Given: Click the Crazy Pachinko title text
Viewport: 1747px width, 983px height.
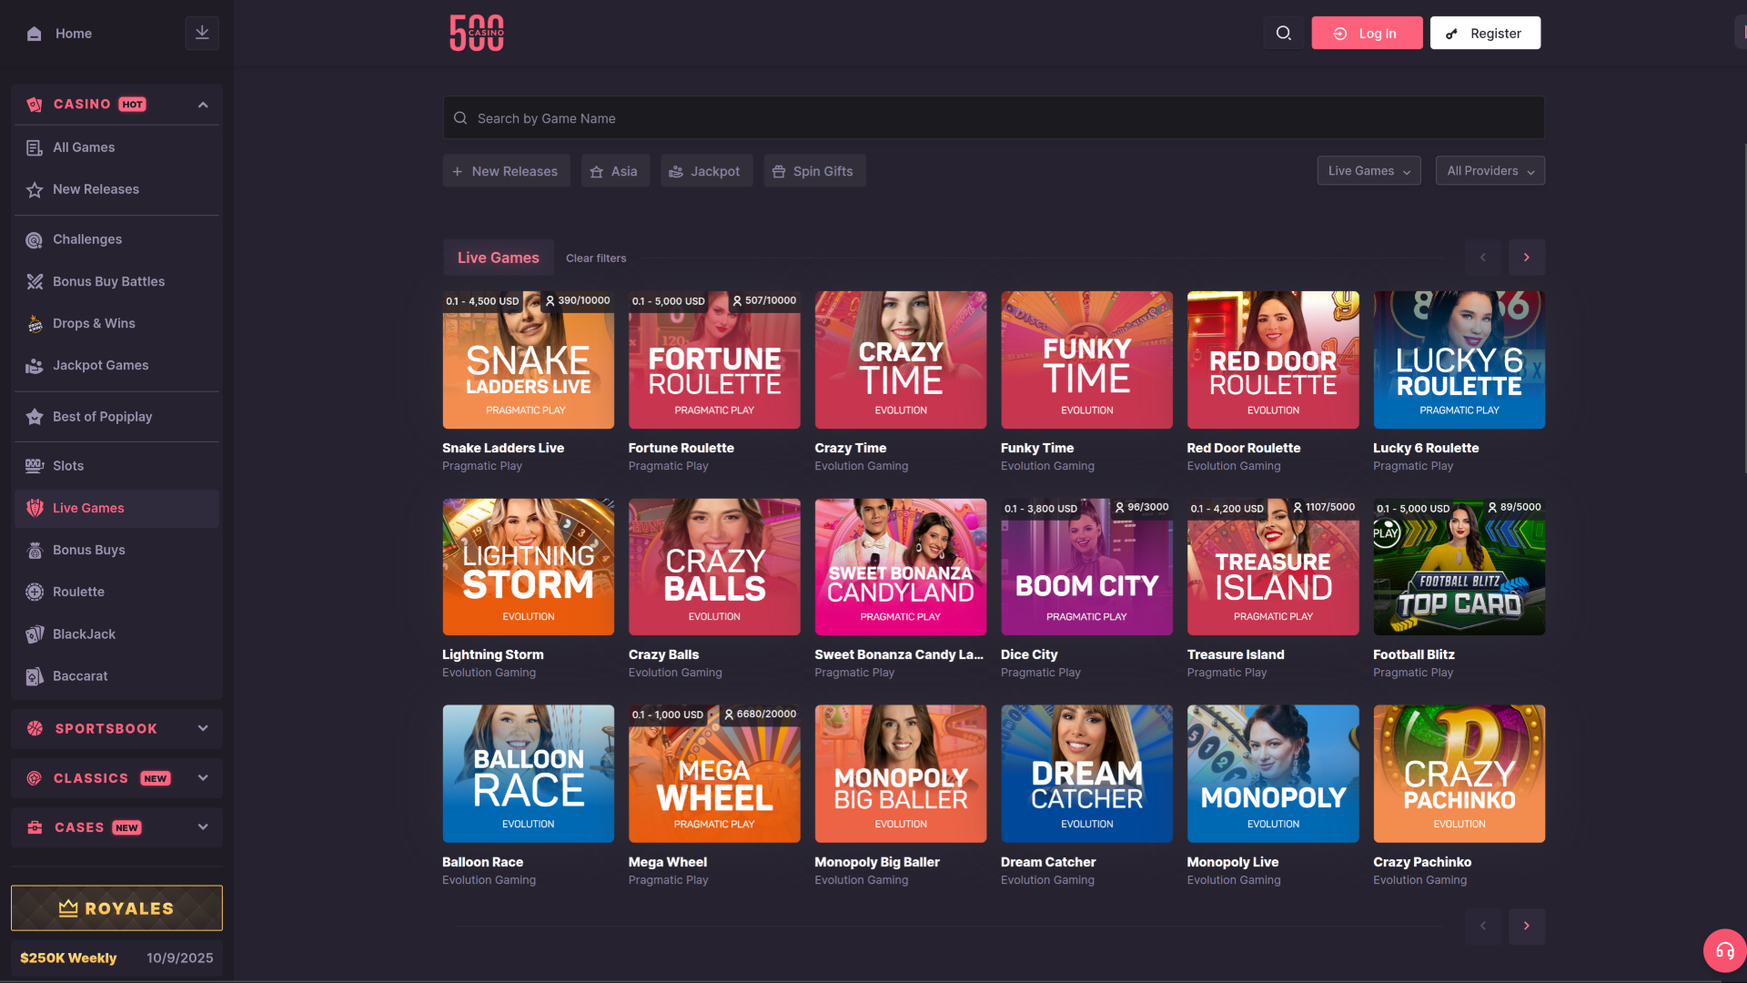Looking at the screenshot, I should [x=1422, y=862].
